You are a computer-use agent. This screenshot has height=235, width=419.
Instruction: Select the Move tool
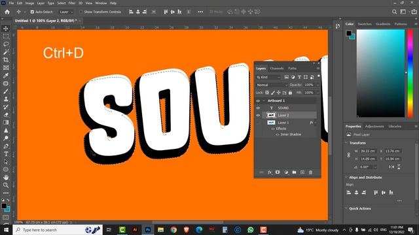coord(6,29)
